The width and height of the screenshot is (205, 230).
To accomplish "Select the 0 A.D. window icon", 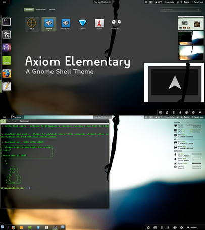I will [32, 24].
